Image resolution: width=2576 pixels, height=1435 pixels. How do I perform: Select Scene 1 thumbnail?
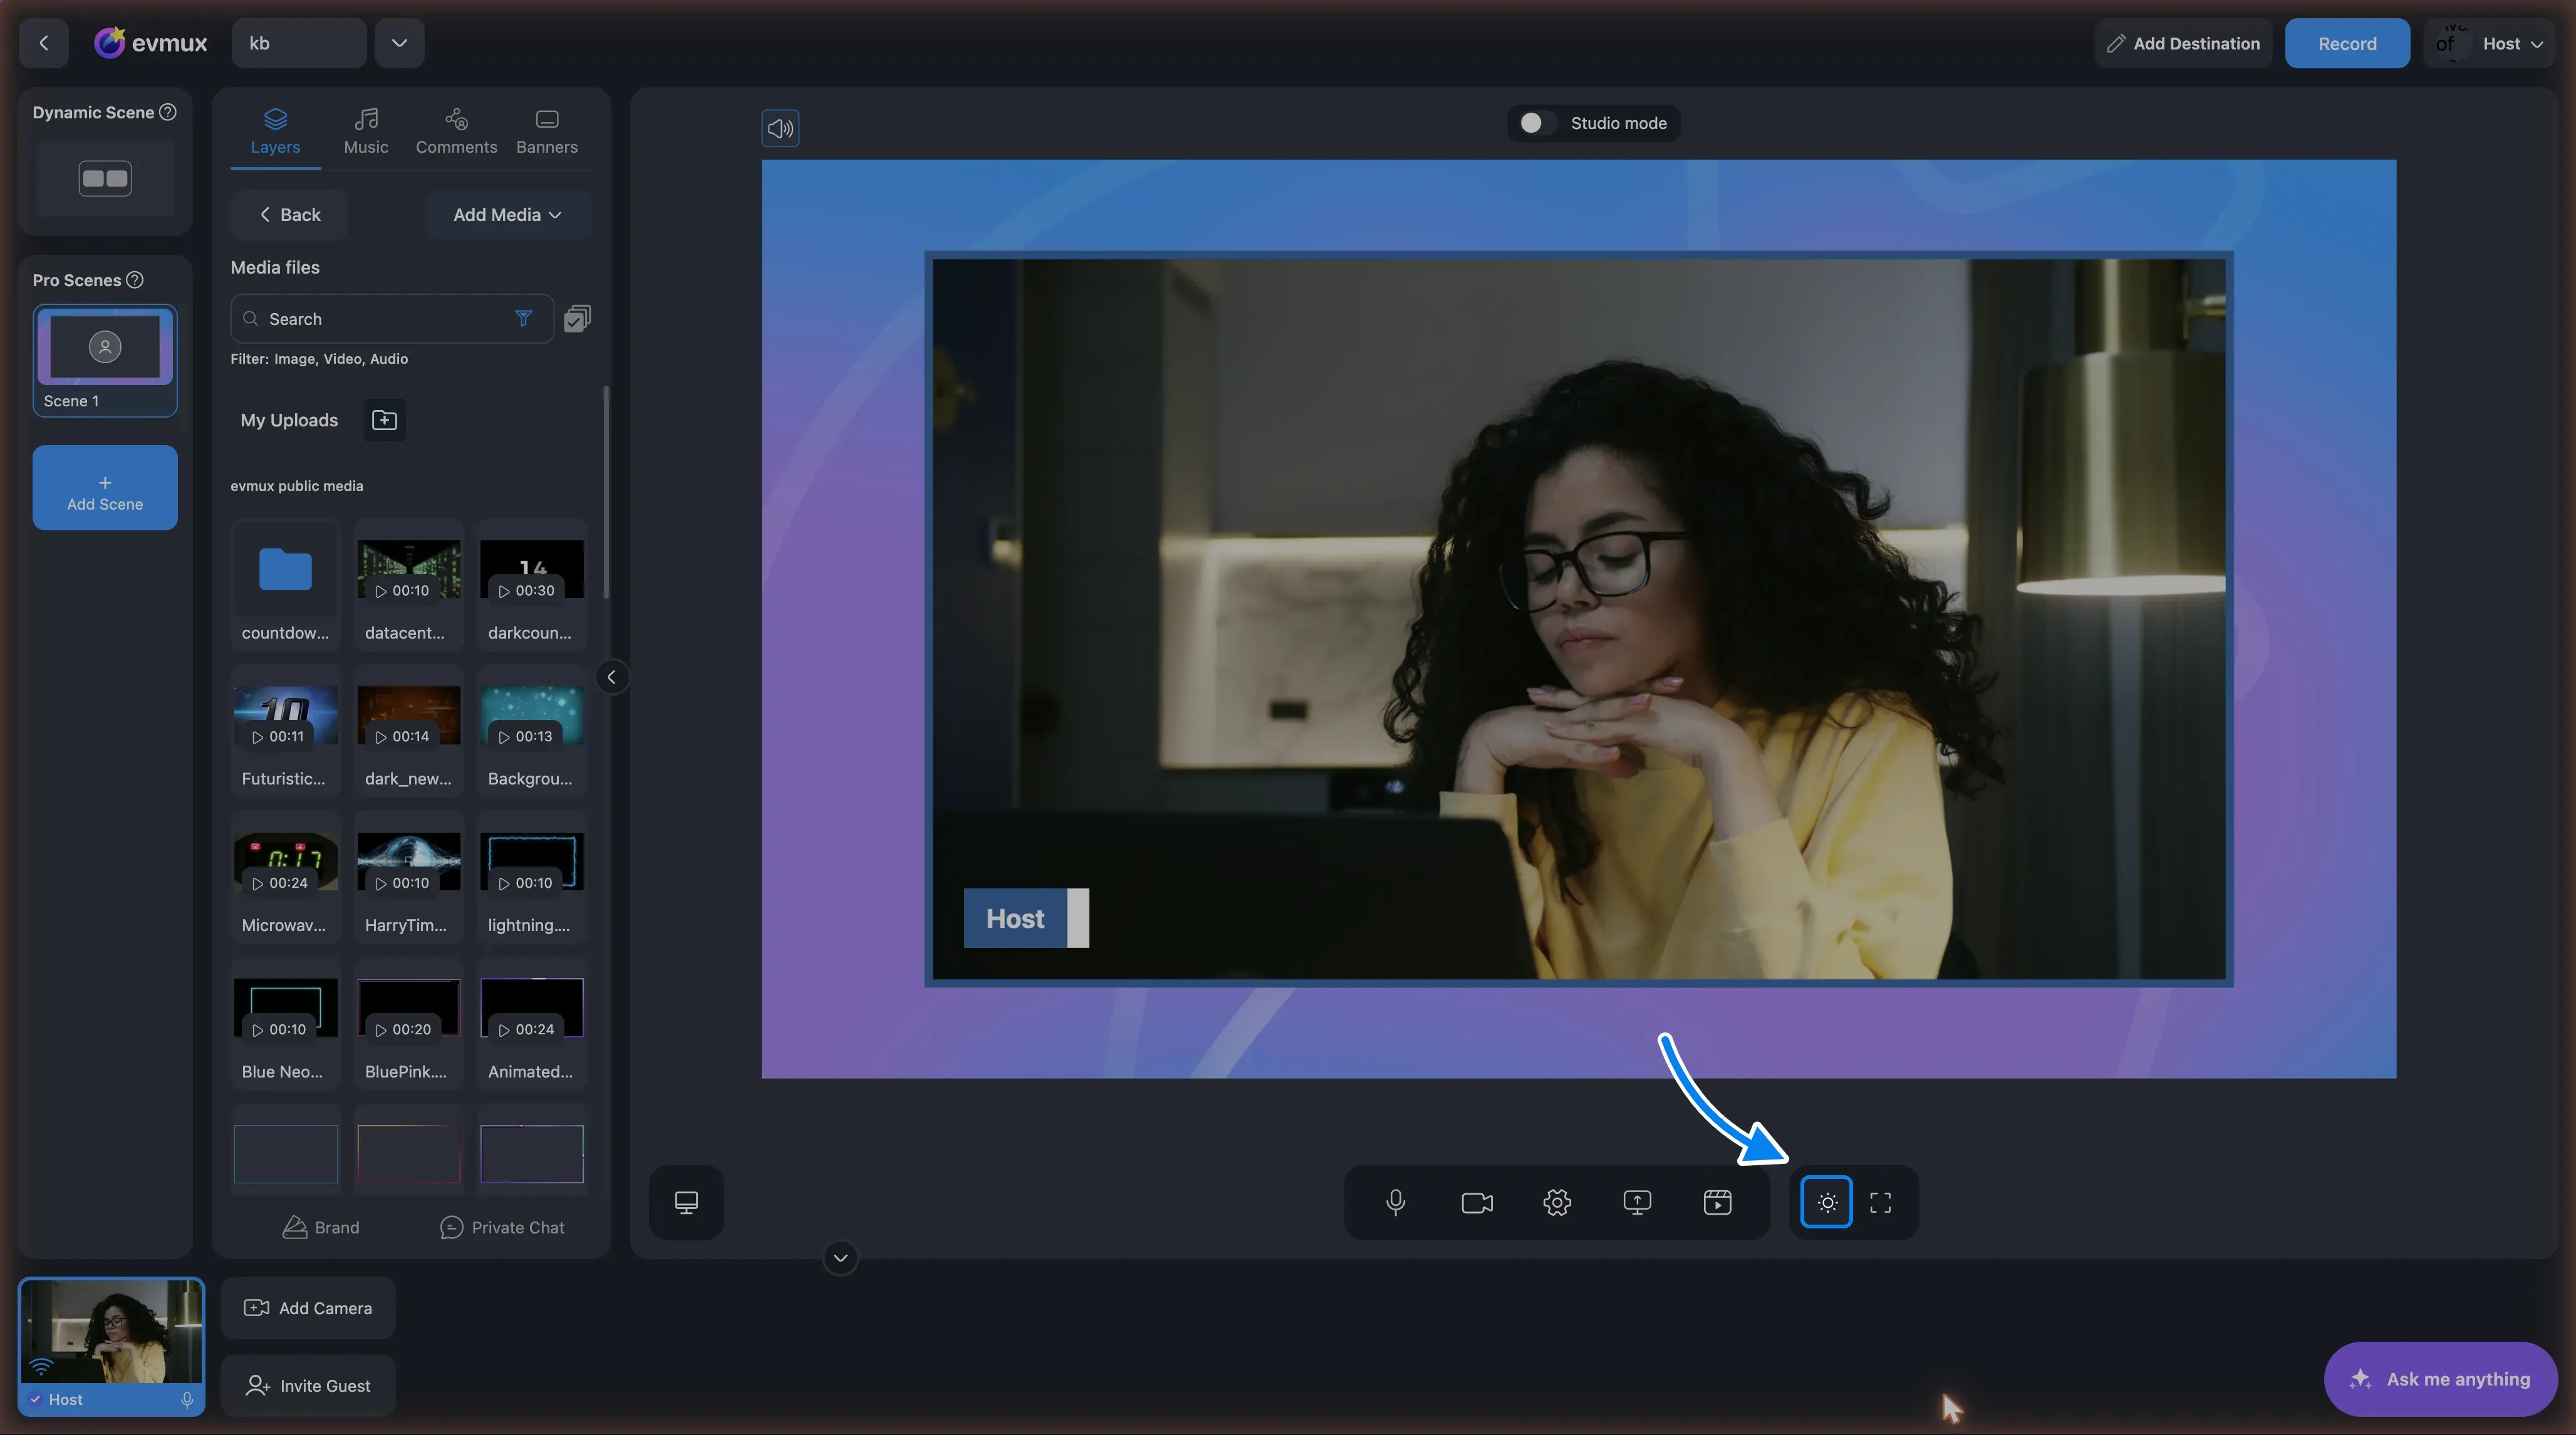coord(105,360)
